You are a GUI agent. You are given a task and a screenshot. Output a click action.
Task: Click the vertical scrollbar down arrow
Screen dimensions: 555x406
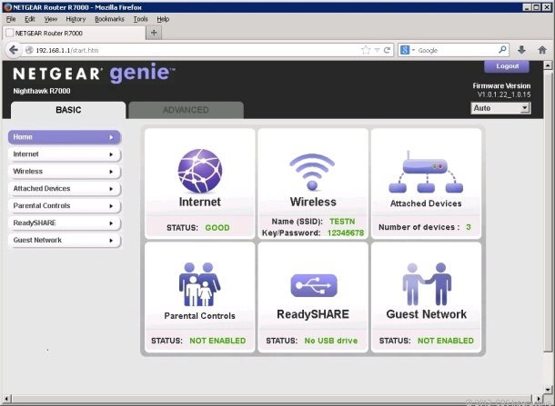pyautogui.click(x=547, y=390)
